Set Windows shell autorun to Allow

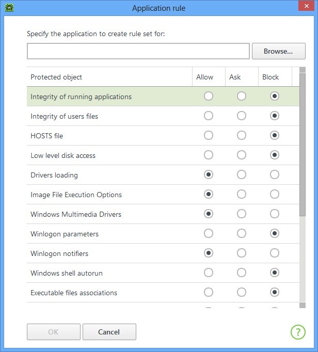pyautogui.click(x=209, y=273)
